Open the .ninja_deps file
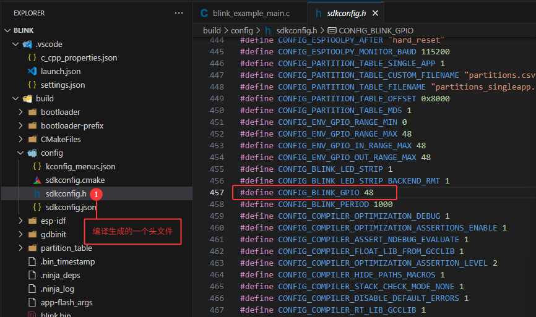This screenshot has height=317, width=536. click(61, 276)
